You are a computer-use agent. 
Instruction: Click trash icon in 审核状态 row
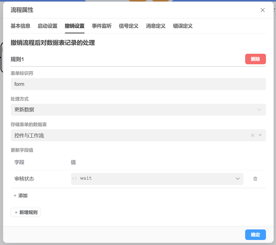(255, 179)
